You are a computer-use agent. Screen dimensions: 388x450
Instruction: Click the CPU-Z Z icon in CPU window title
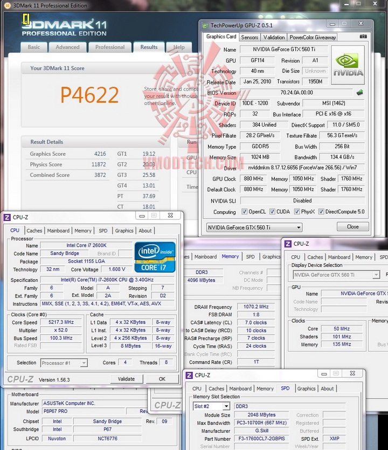[7, 217]
